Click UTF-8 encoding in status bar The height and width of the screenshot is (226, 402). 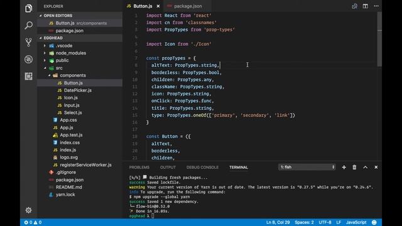click(325, 222)
